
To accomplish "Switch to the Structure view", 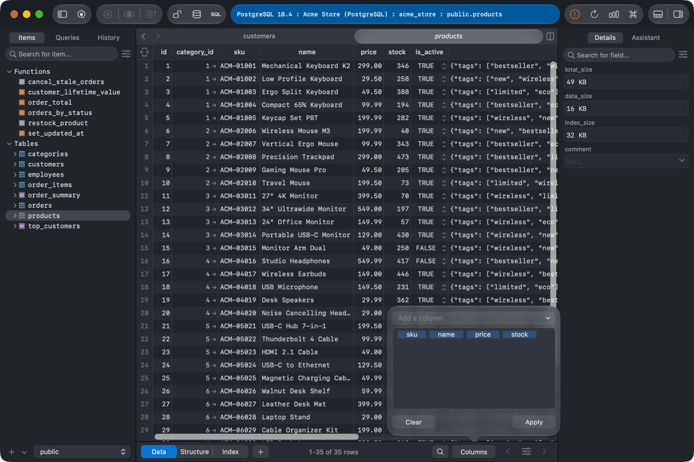I will tap(194, 452).
